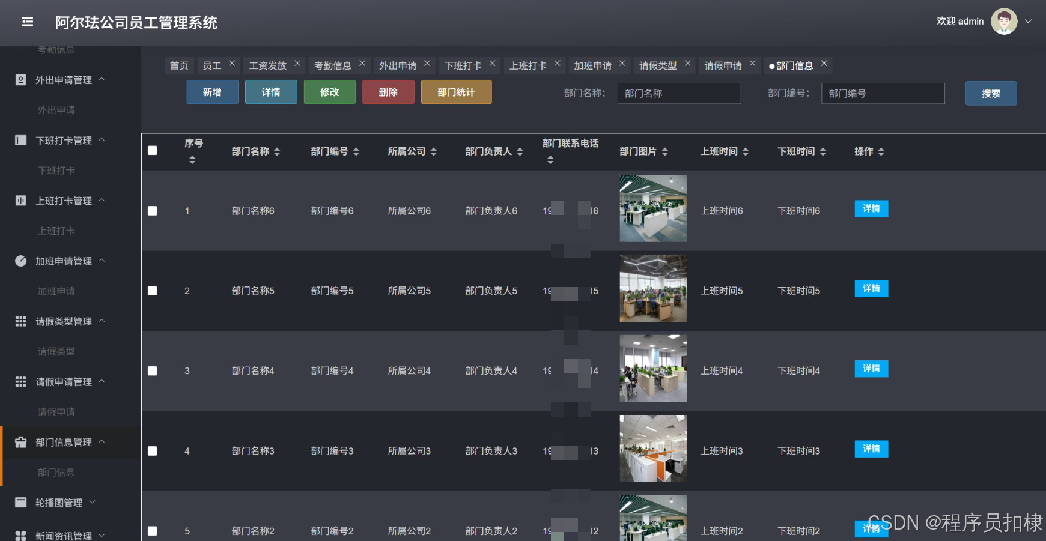Viewport: 1046px width, 541px height.
Task: Sort by 所属公司 column arrows
Action: point(434,152)
